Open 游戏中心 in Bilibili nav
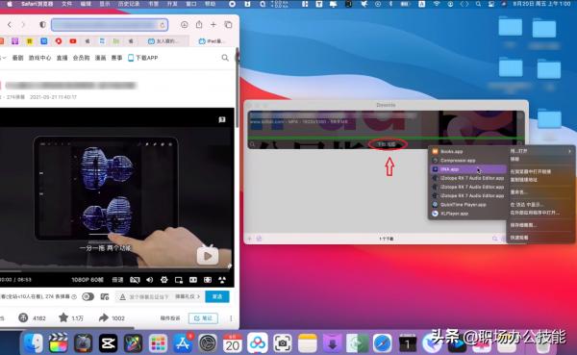577x355 pixels. 39,58
